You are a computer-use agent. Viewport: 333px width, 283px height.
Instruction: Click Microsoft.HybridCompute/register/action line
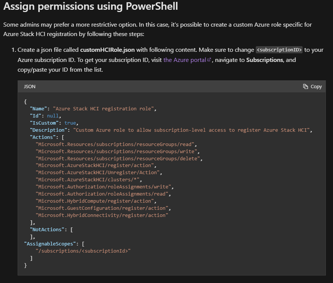tap(95, 201)
